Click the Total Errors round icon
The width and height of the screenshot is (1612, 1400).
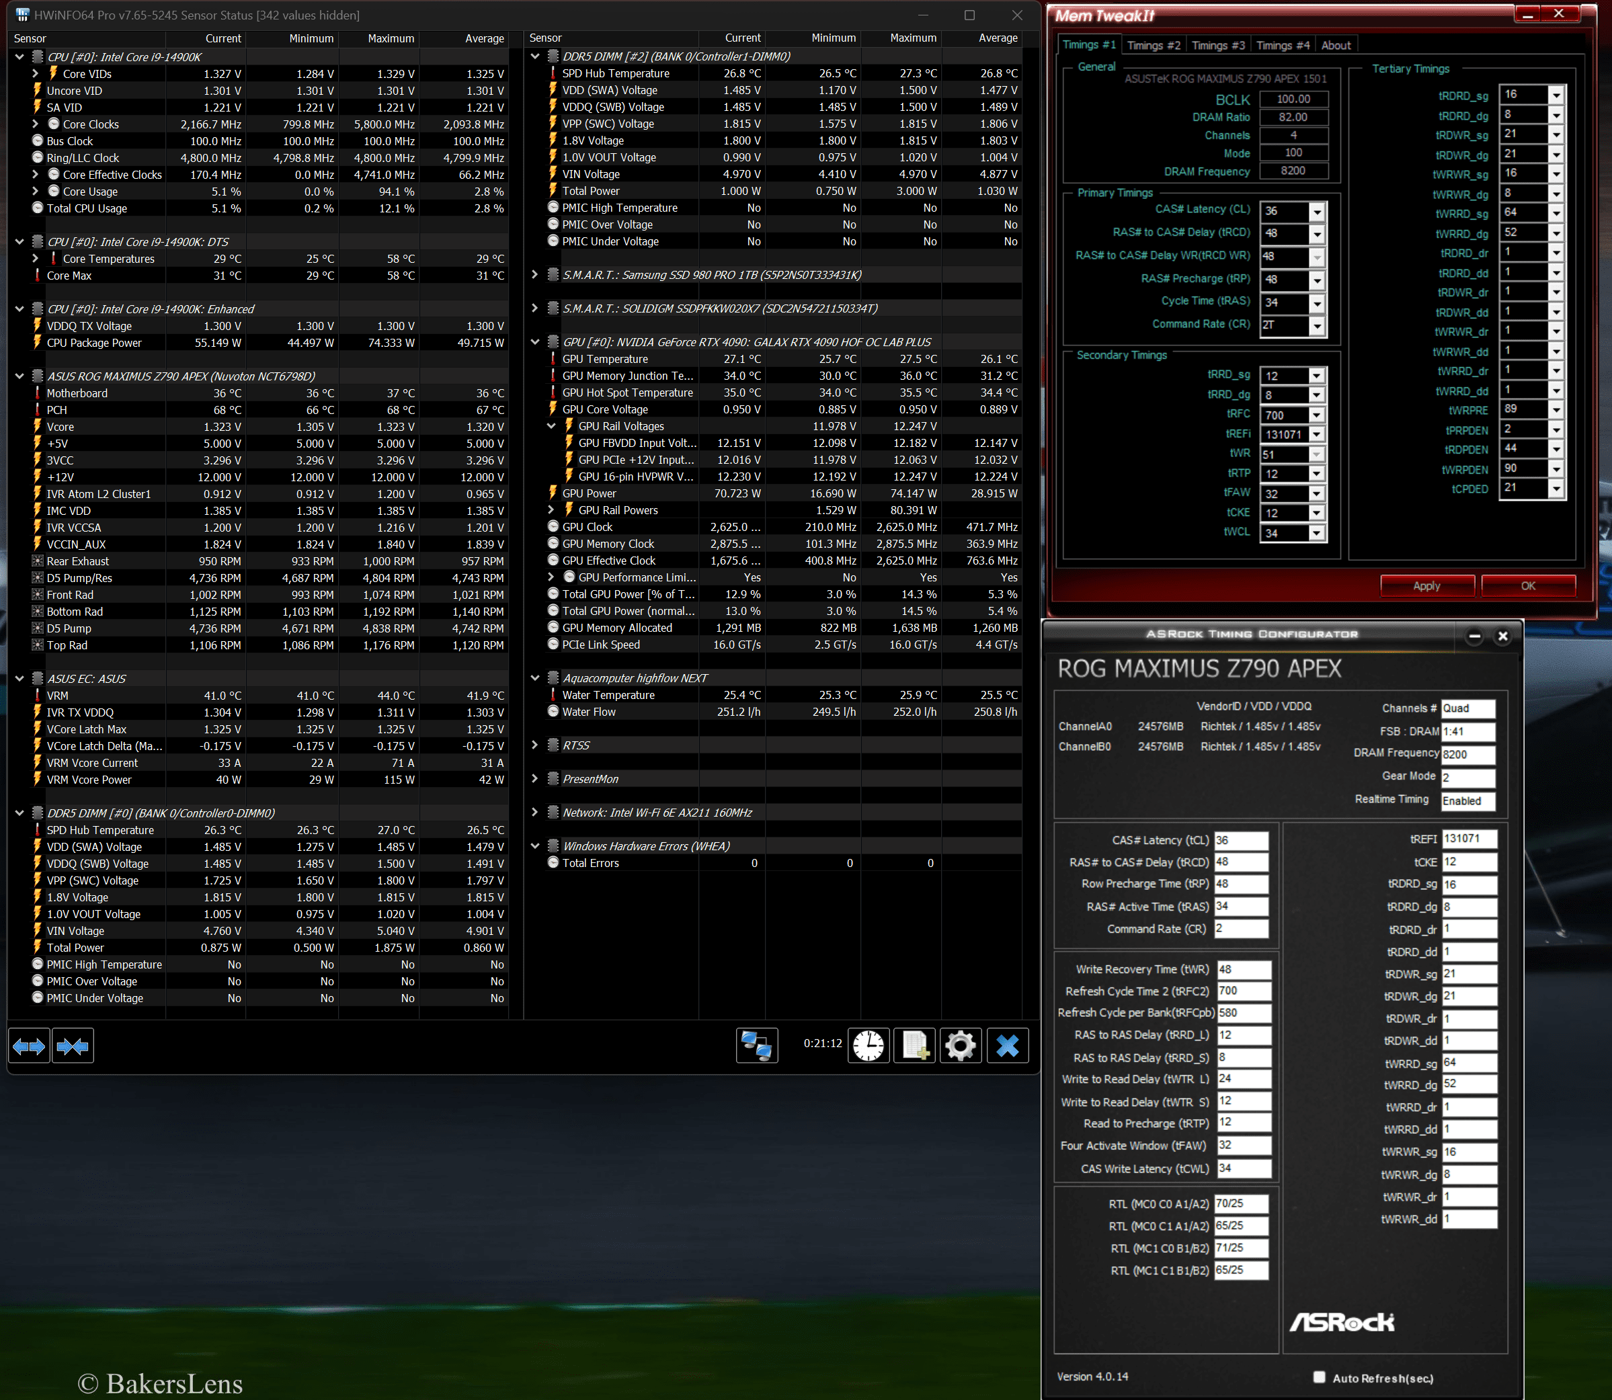pos(553,862)
